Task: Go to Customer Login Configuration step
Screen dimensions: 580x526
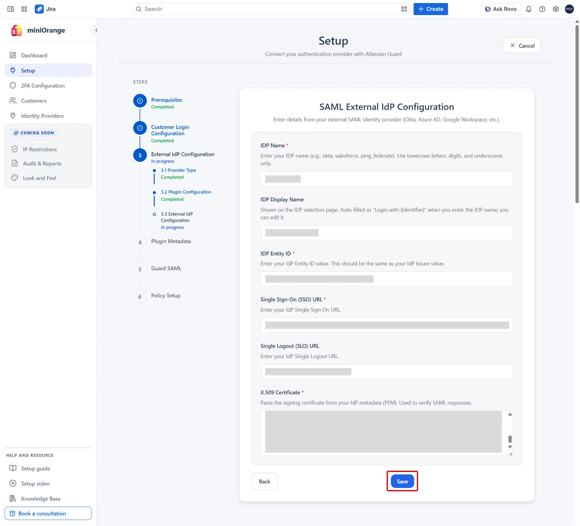Action: click(170, 130)
